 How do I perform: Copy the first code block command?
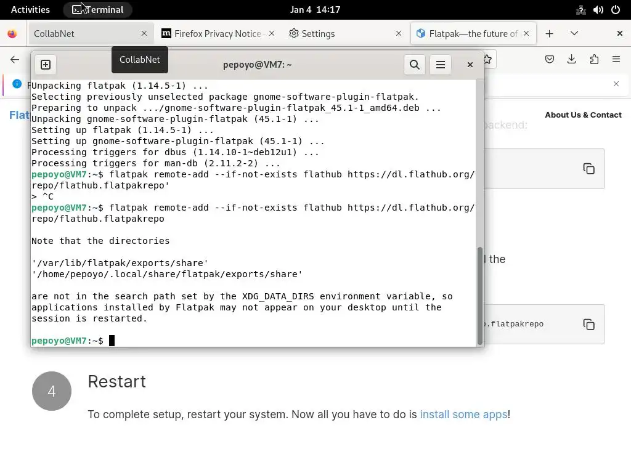[x=588, y=169]
